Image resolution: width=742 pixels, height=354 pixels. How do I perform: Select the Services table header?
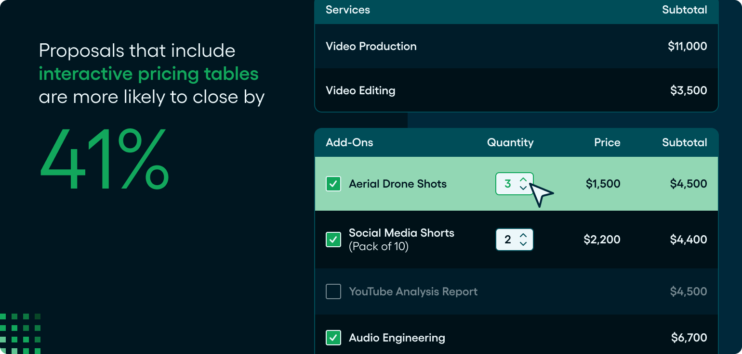(348, 10)
